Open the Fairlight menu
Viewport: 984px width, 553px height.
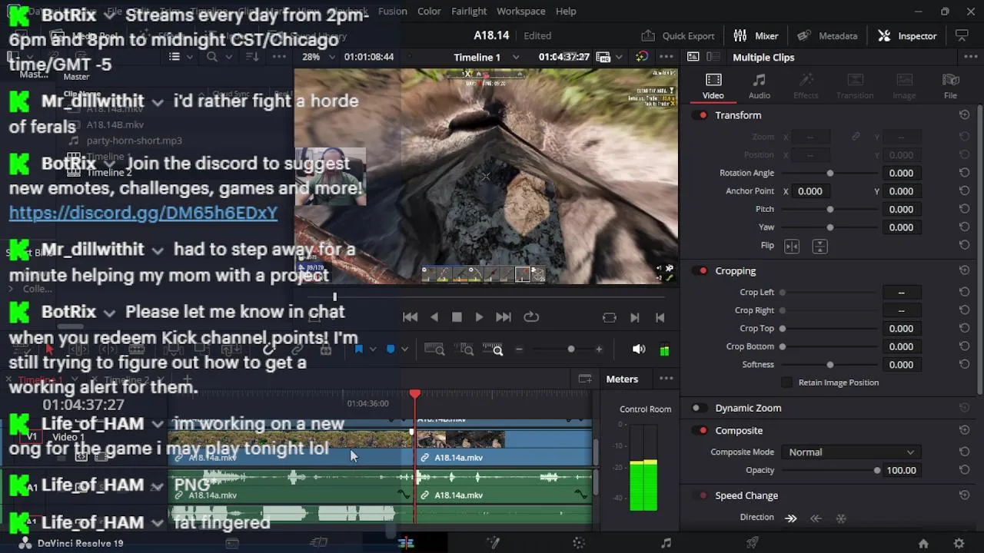coord(468,11)
